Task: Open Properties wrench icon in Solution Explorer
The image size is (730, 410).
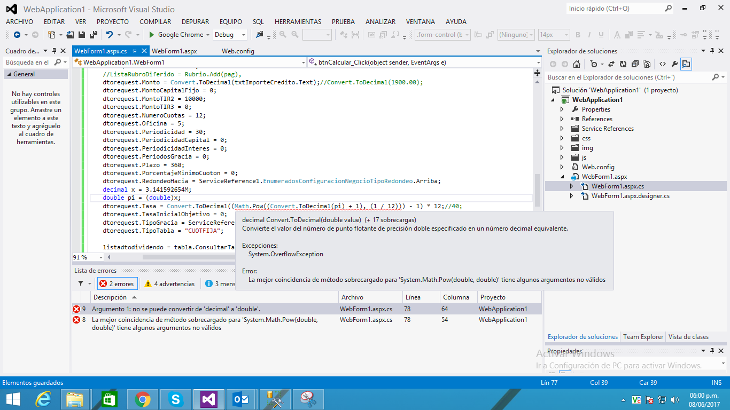Action: tap(674, 64)
